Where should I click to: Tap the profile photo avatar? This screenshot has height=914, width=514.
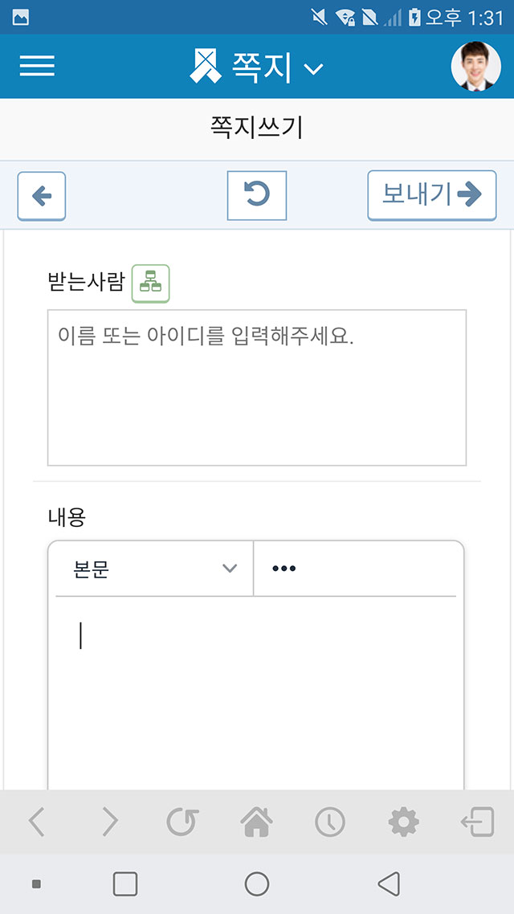coord(476,66)
